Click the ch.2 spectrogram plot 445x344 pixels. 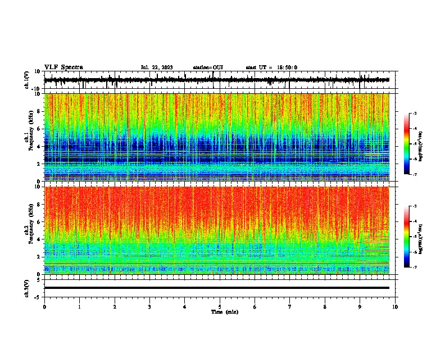point(217,230)
